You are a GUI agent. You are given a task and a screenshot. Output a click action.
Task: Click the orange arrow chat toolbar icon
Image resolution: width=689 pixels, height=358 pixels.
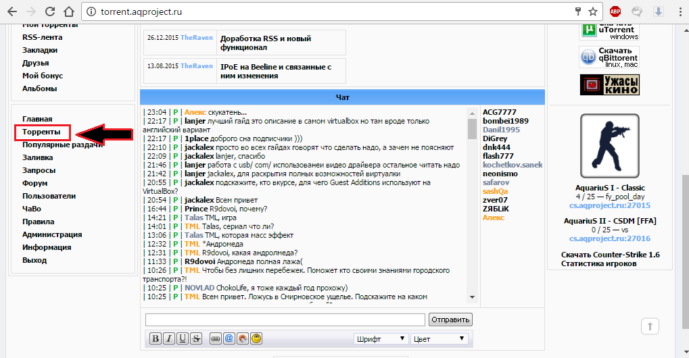243,338
